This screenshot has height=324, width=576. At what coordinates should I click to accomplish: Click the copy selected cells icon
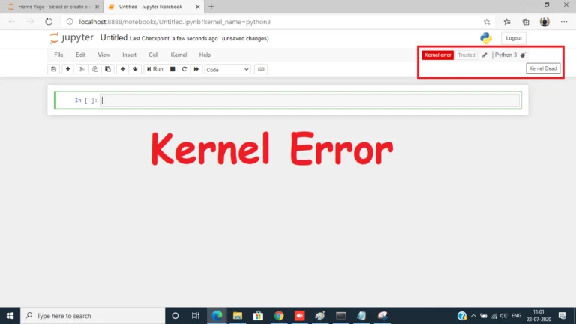click(95, 69)
